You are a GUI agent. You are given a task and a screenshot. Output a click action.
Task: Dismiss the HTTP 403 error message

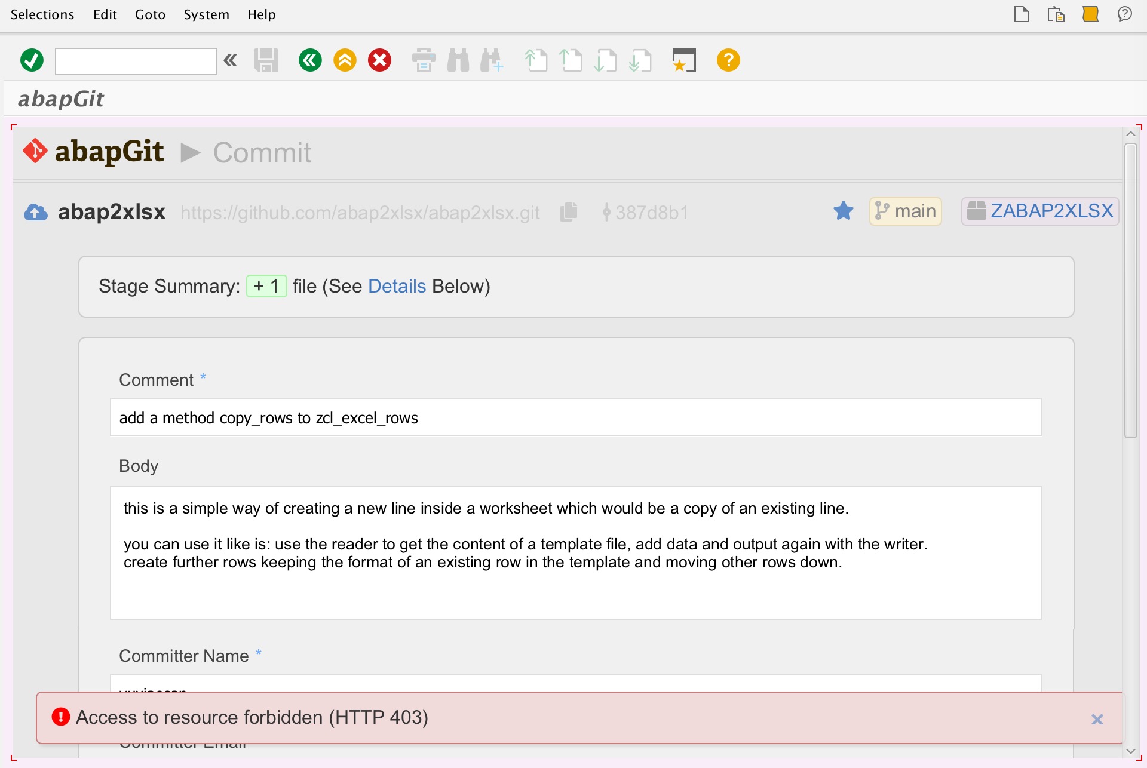[x=1098, y=719]
